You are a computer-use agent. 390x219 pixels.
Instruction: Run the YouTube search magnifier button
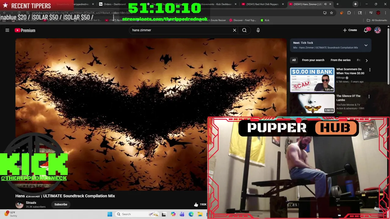[x=244, y=30]
